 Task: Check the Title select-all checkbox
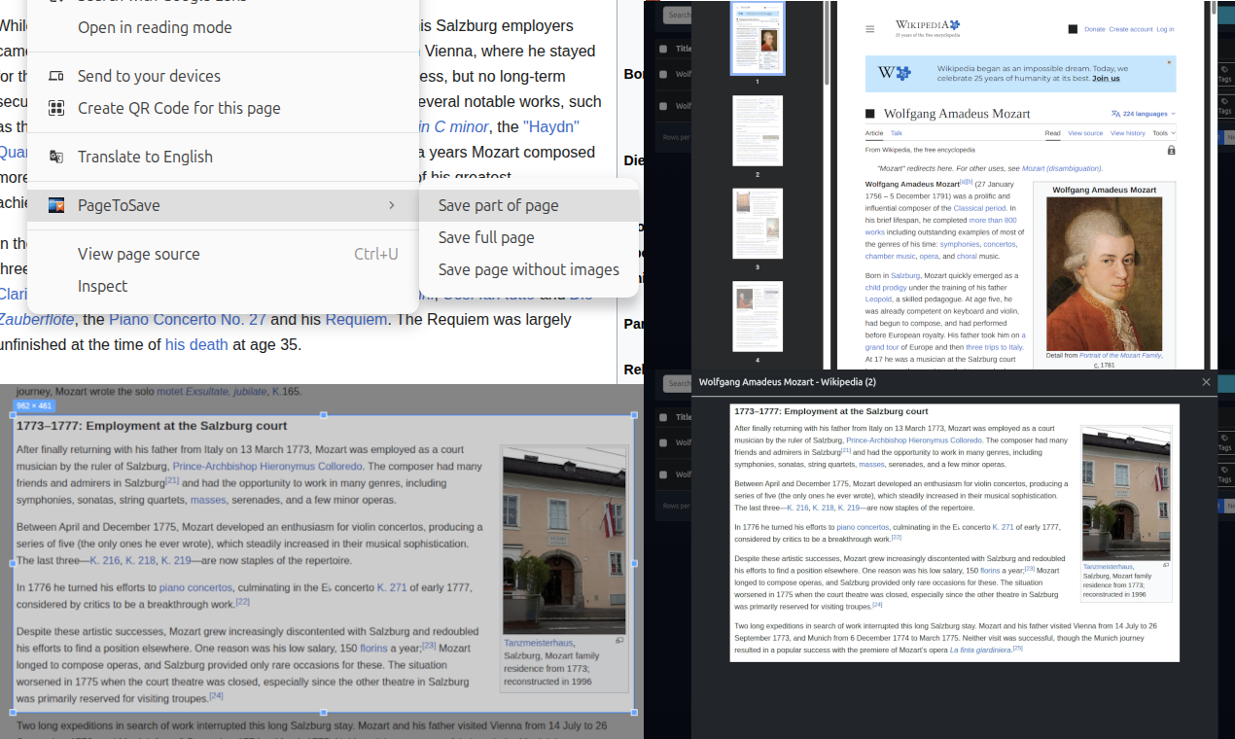(663, 49)
